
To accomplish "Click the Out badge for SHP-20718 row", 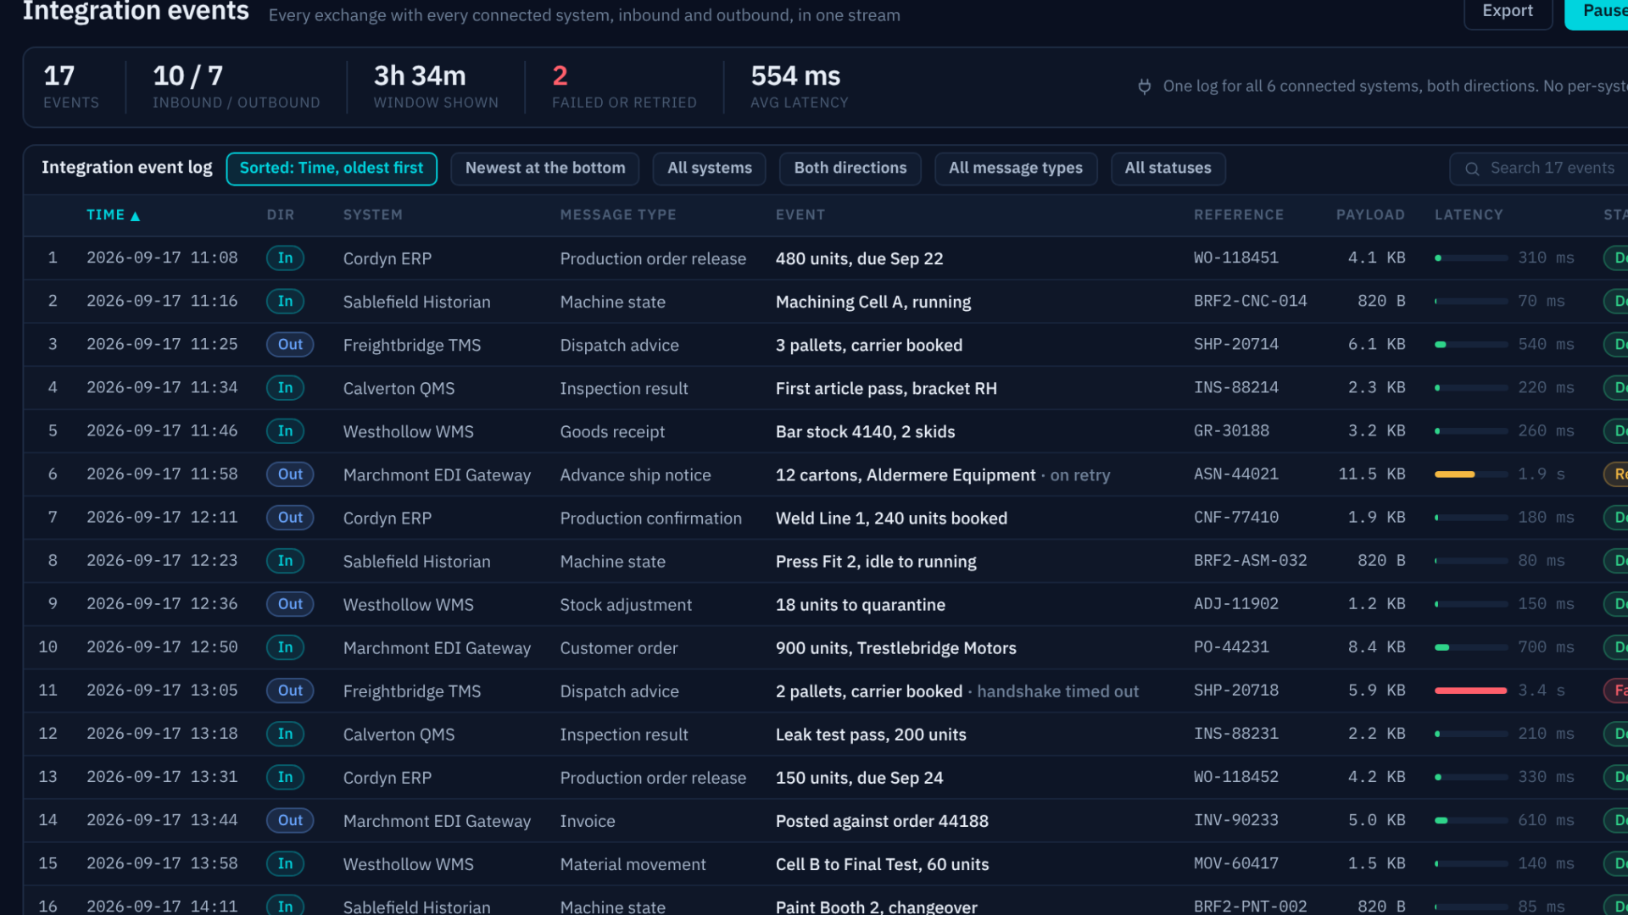I will [290, 690].
